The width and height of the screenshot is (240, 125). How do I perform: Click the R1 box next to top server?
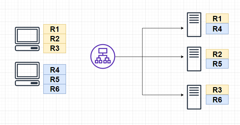click(x=217, y=18)
